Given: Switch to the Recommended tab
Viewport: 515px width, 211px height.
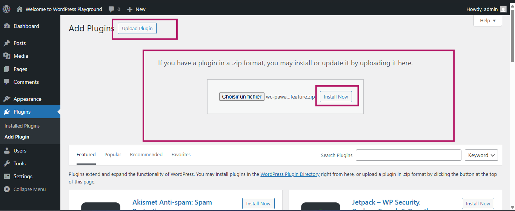Looking at the screenshot, I should coord(146,155).
